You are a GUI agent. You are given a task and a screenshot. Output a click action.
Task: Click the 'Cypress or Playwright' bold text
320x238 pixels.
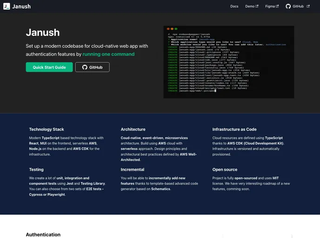[x=47, y=194]
